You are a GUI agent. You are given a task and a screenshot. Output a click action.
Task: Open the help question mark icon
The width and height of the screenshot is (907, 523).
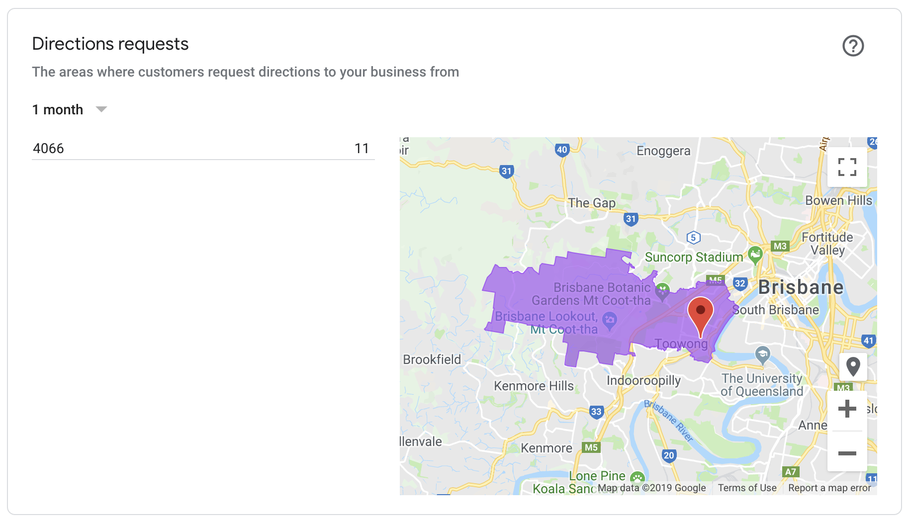[853, 46]
